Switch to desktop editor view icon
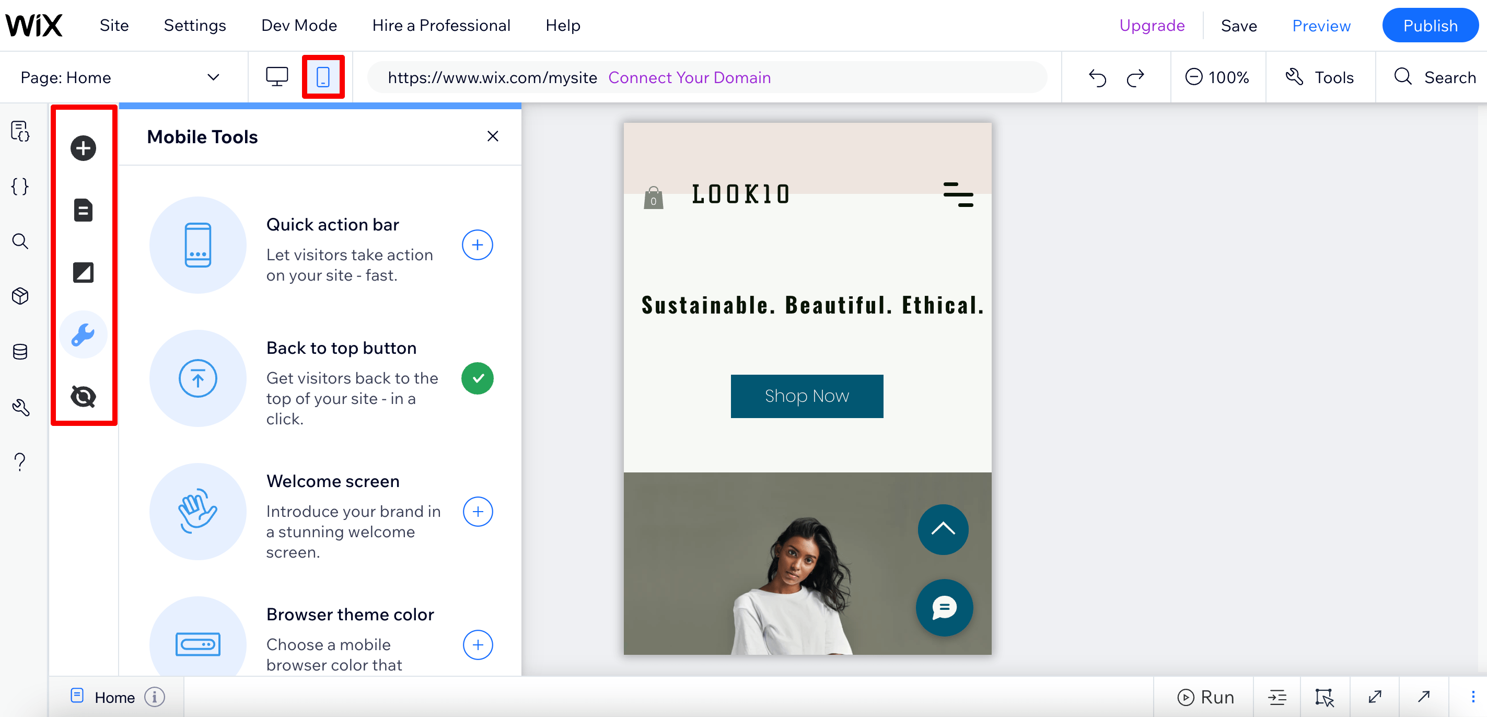This screenshot has width=1487, height=717. coord(276,77)
